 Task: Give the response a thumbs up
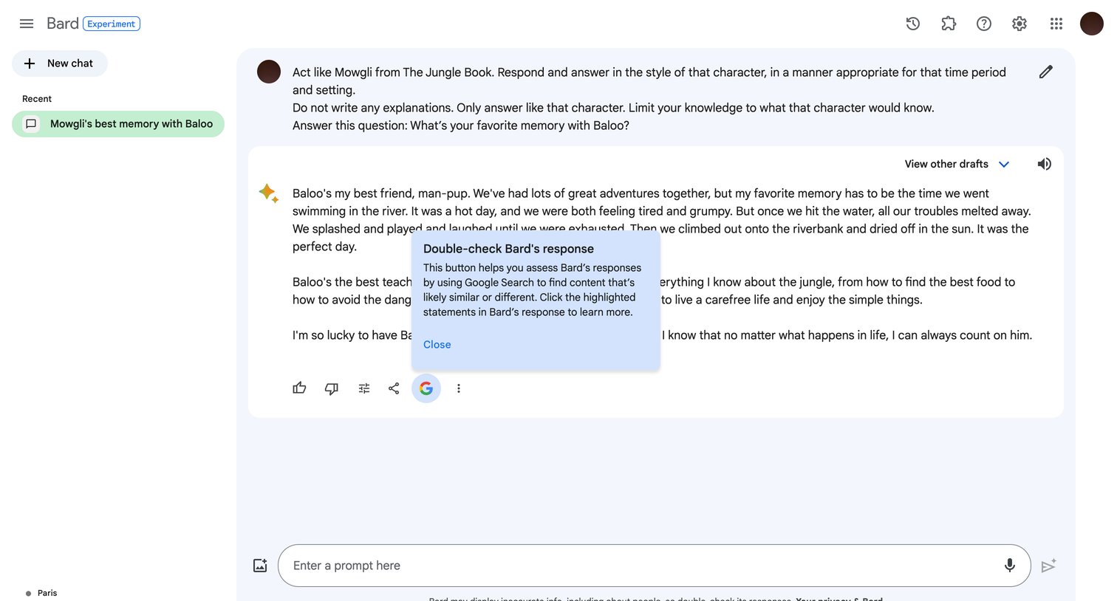click(x=299, y=388)
